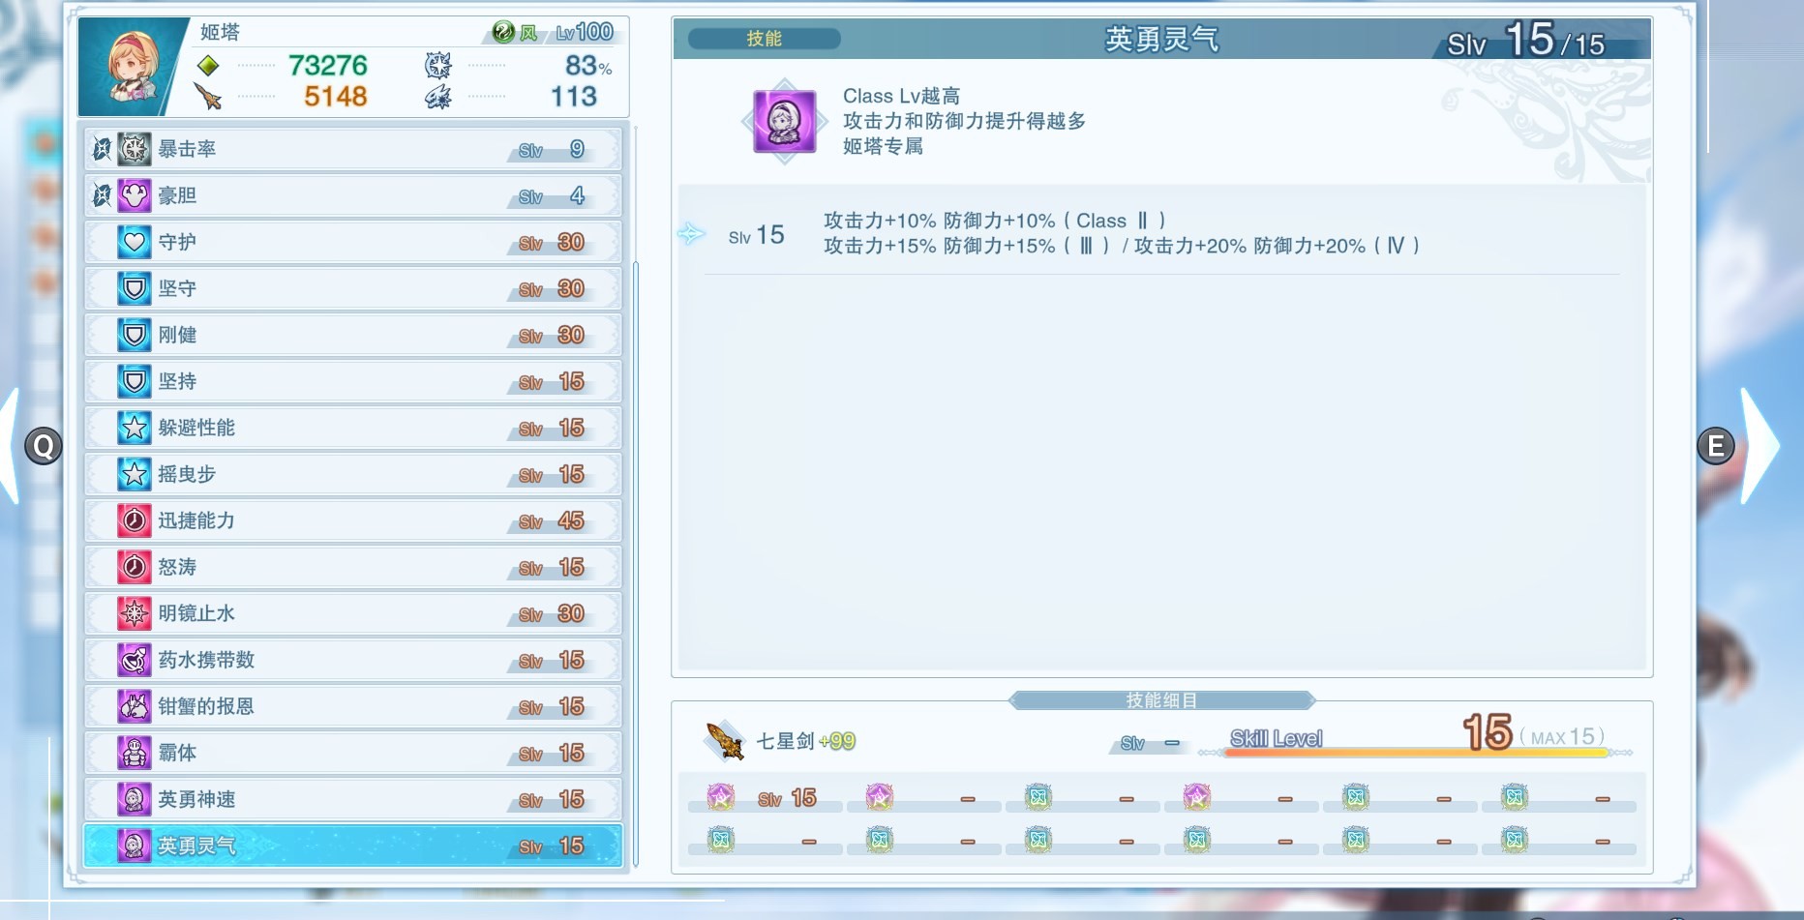
Task: Select the character portrait of 姬塔
Action: [x=127, y=69]
